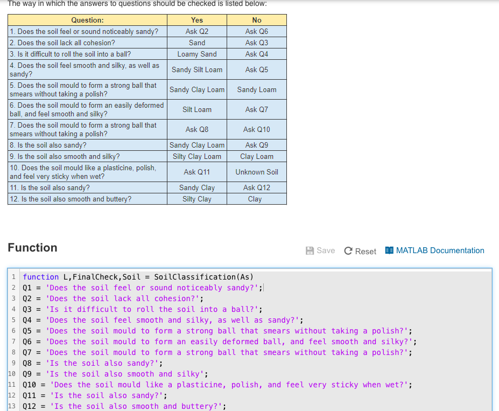Click the greyed-out Save button
Image resolution: width=499 pixels, height=411 pixels.
point(320,250)
